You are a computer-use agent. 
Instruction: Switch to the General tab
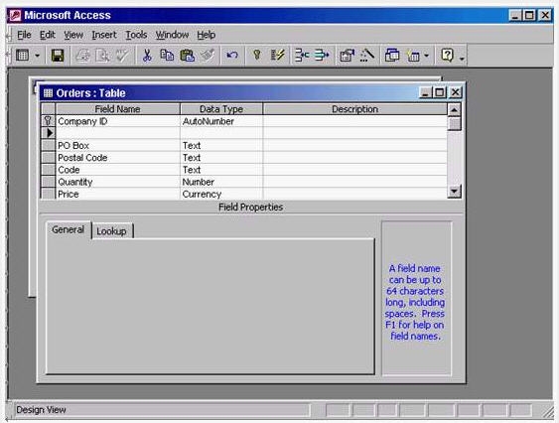69,229
